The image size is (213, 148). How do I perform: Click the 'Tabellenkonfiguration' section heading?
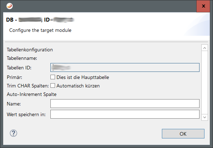30,50
